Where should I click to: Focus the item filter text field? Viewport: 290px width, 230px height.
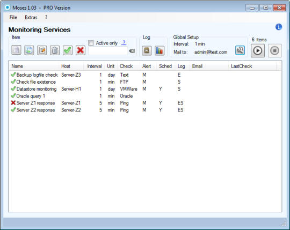click(108, 51)
